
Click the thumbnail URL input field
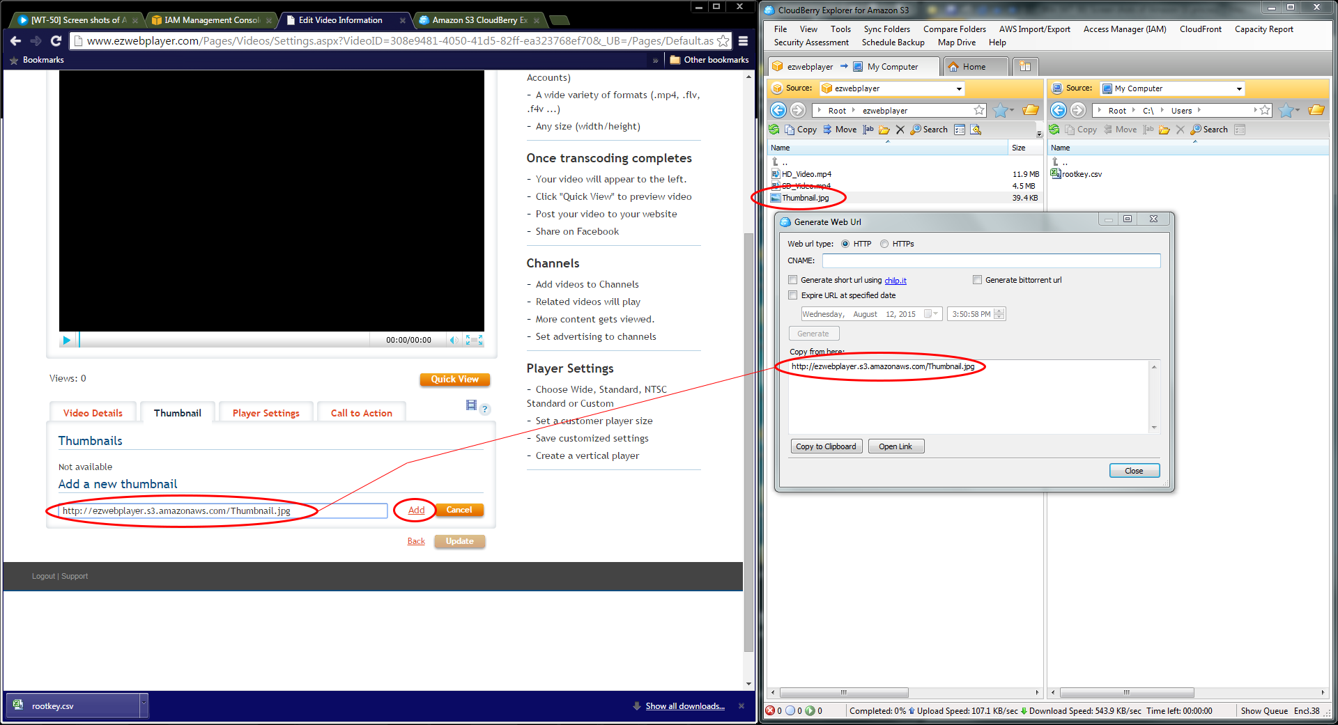pos(223,510)
